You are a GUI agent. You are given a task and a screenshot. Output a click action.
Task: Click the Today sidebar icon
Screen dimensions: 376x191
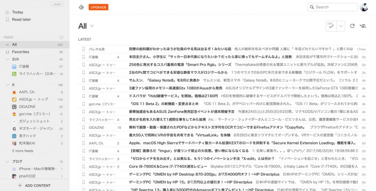click(x=7, y=12)
